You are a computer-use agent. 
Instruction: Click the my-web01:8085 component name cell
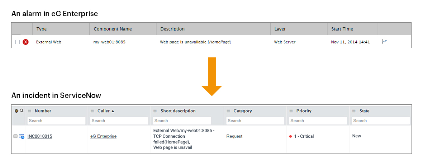tap(110, 42)
